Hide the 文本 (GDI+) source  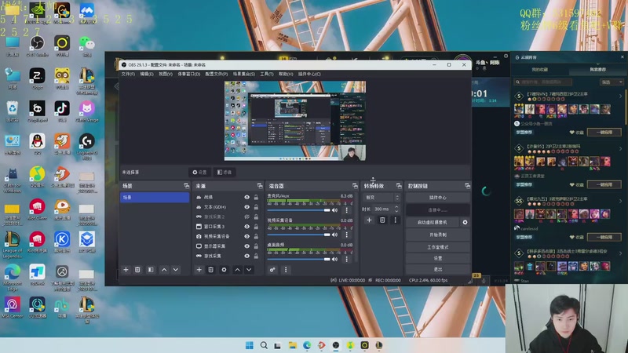(246, 207)
